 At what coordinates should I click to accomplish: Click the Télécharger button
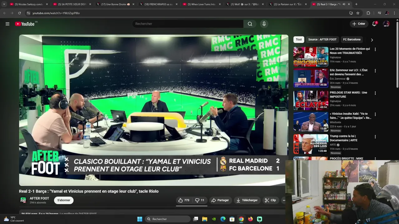point(247,200)
